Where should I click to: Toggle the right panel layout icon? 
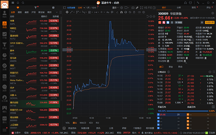point(154,8)
